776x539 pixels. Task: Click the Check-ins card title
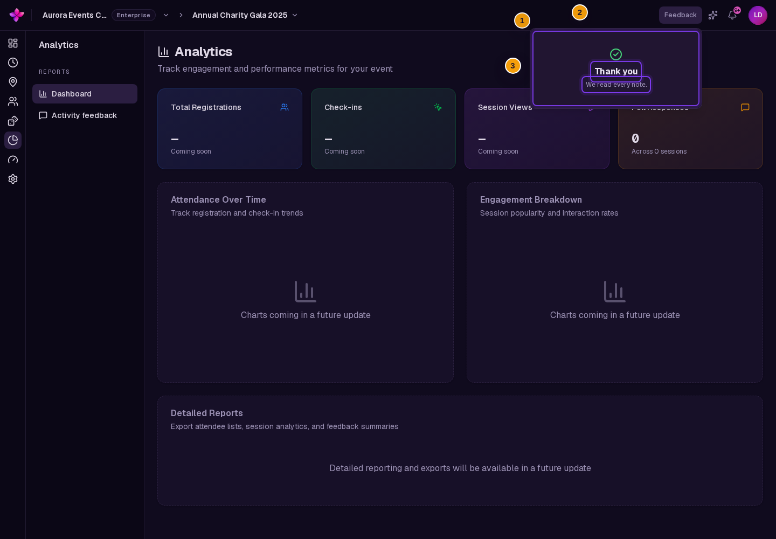343,107
